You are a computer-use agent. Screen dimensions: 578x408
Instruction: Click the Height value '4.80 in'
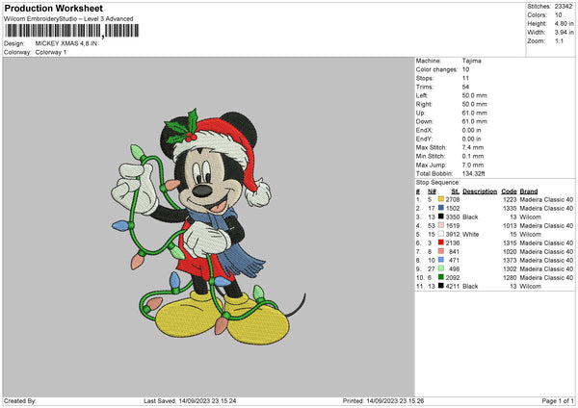click(564, 23)
